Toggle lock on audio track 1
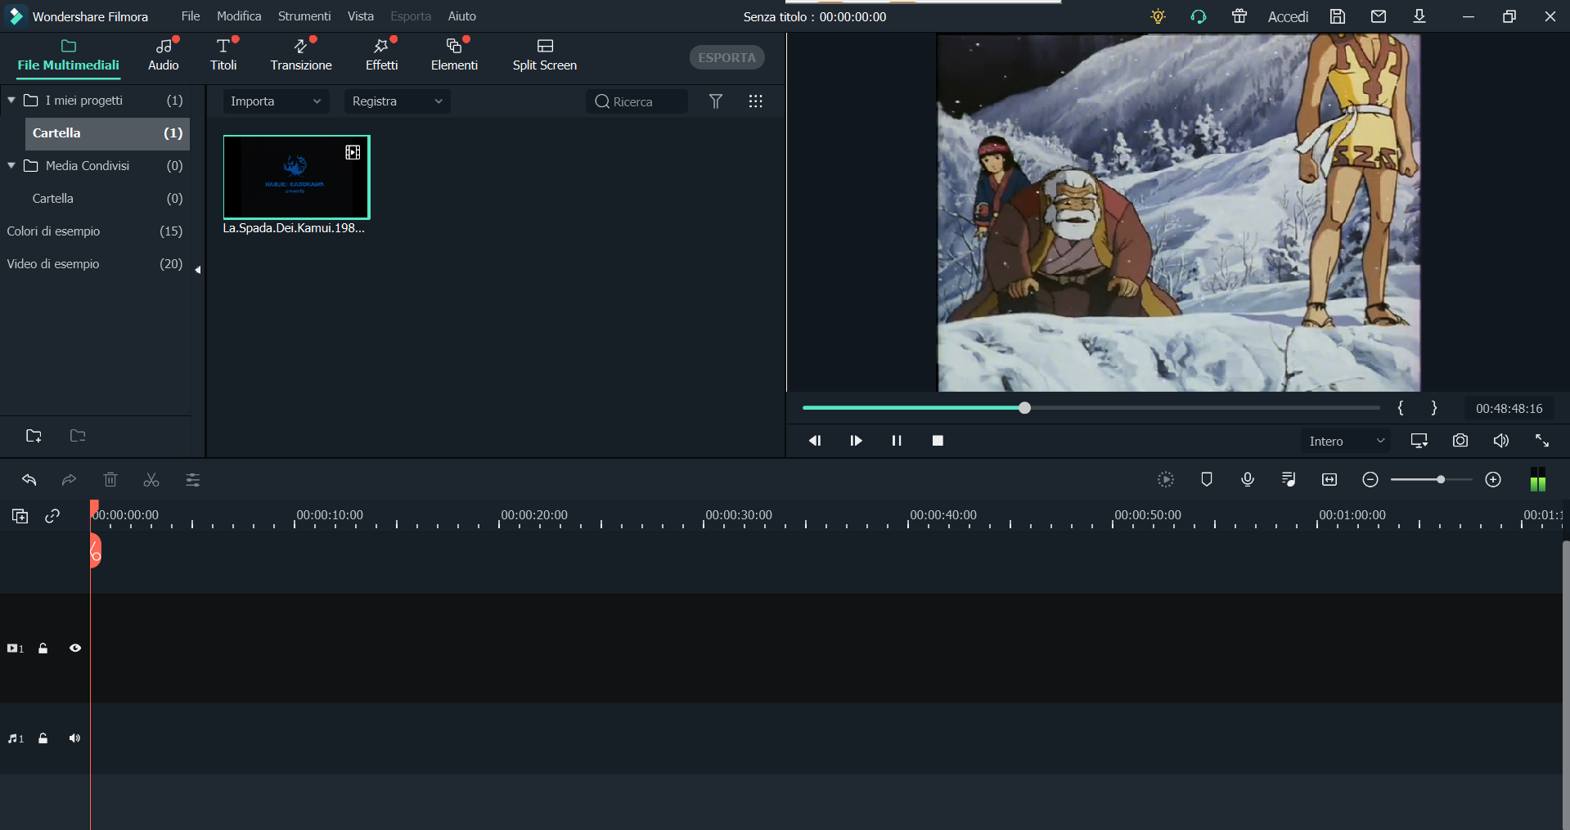The image size is (1570, 830). pyautogui.click(x=43, y=738)
